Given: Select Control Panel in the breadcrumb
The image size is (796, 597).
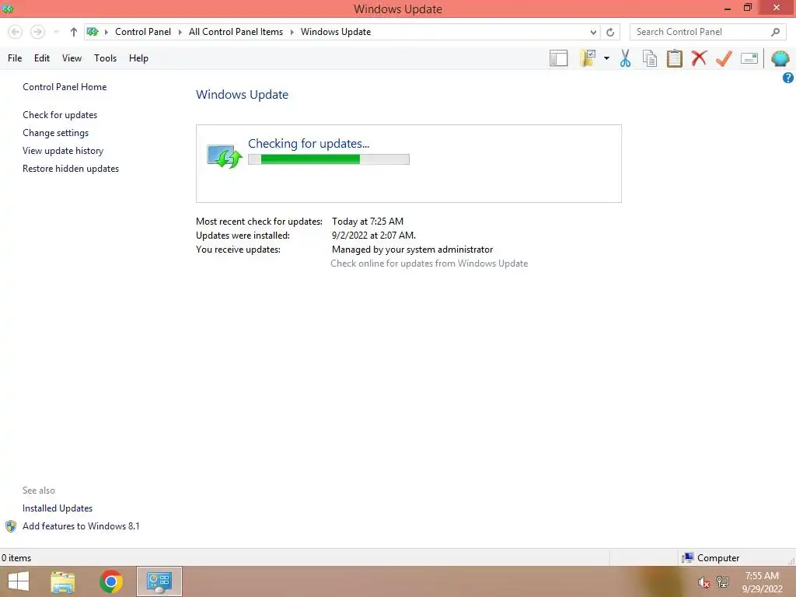Looking at the screenshot, I should click(x=143, y=32).
